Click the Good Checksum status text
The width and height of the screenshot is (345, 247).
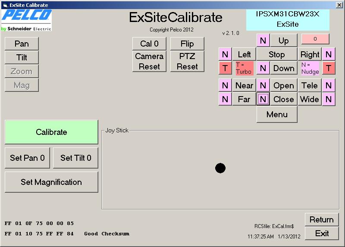[x=107, y=234]
